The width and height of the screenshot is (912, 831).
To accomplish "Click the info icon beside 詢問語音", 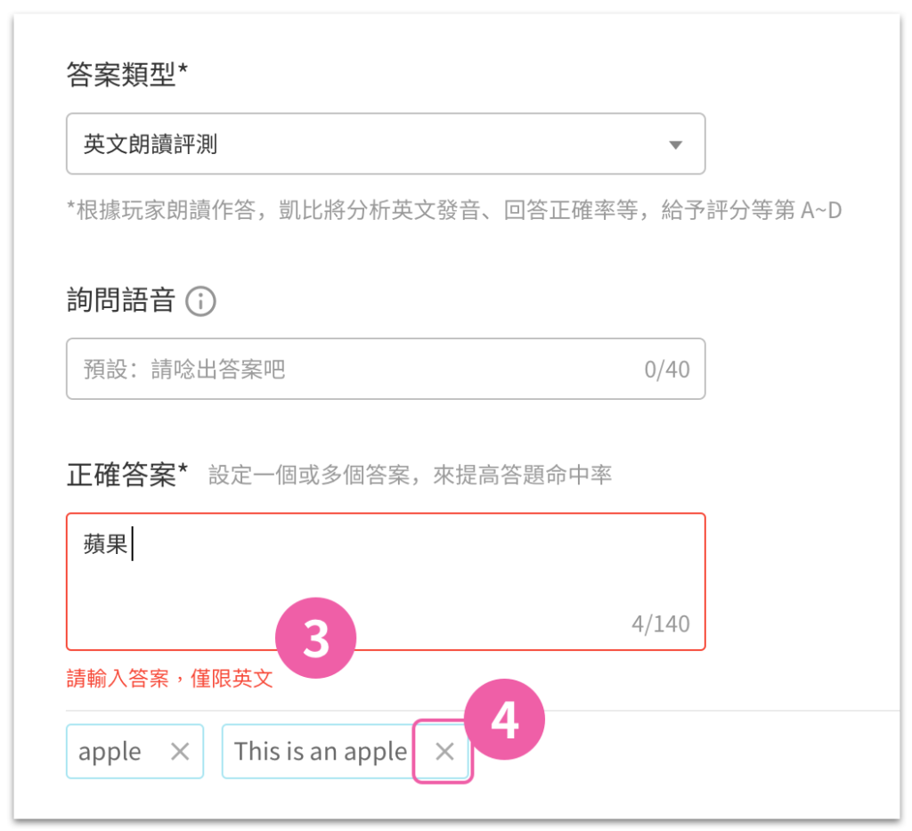I will [x=200, y=301].
